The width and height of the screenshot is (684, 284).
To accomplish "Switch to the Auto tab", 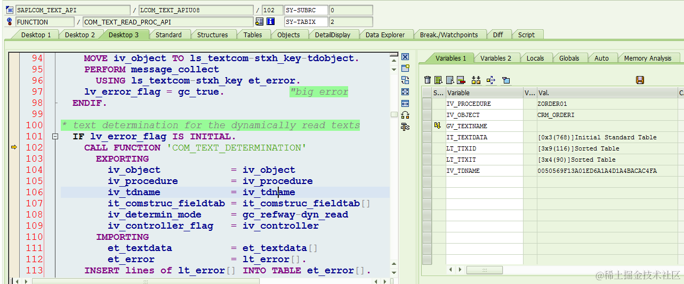I will coord(601,58).
